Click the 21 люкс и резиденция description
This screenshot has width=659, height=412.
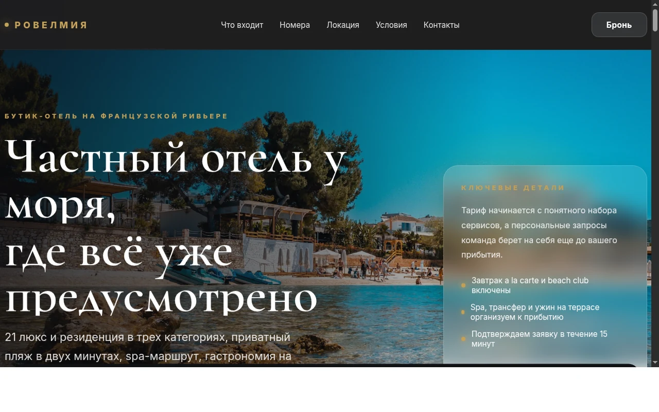coord(148,347)
